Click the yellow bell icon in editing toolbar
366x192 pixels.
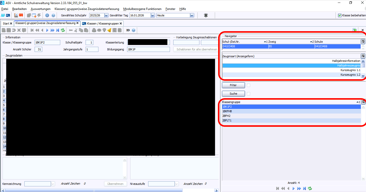tap(109, 30)
